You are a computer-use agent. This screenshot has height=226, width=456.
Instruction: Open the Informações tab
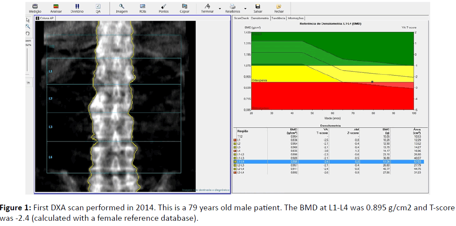[x=296, y=18]
